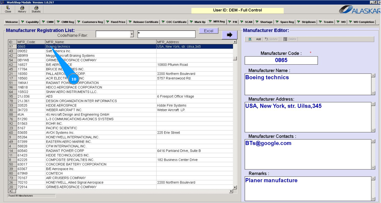
Task: Click the Manufacturer Code field
Action: click(281, 60)
